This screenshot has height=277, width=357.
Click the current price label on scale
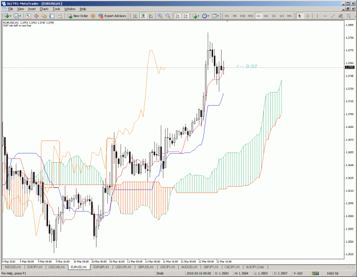350,67
